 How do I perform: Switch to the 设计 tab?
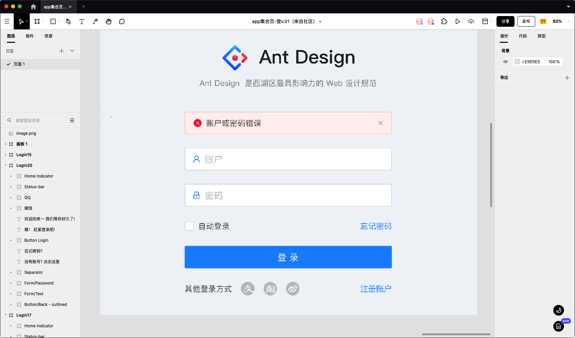click(x=504, y=36)
